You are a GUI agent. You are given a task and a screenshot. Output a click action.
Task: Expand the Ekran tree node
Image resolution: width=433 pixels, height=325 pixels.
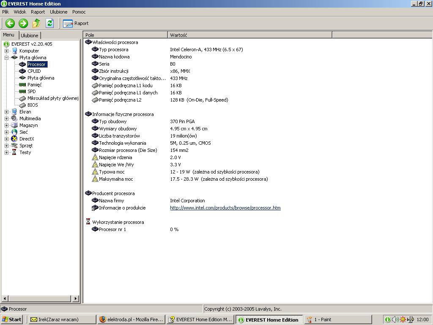click(x=6, y=112)
